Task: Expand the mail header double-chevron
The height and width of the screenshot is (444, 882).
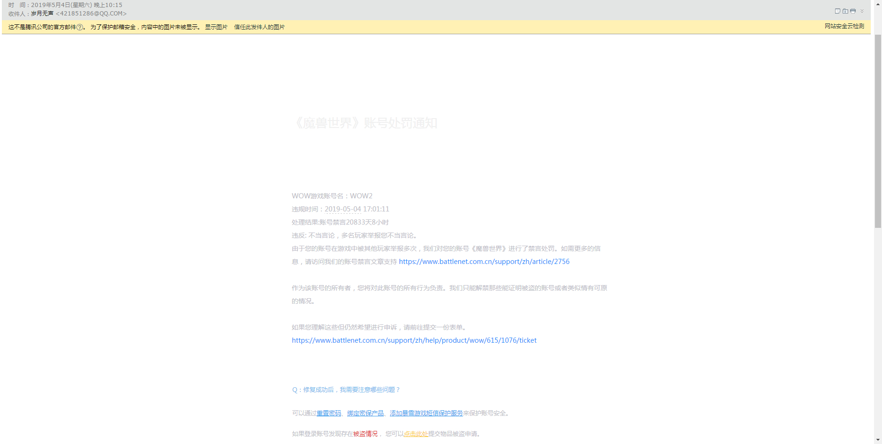Action: point(862,11)
